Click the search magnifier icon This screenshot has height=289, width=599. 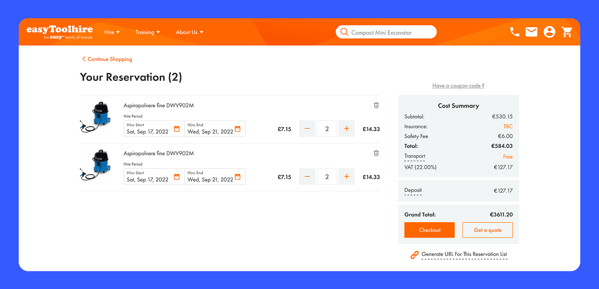(x=344, y=32)
